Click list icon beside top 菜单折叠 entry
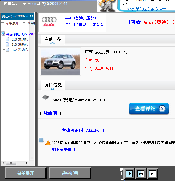 pyautogui.click(x=24, y=24)
